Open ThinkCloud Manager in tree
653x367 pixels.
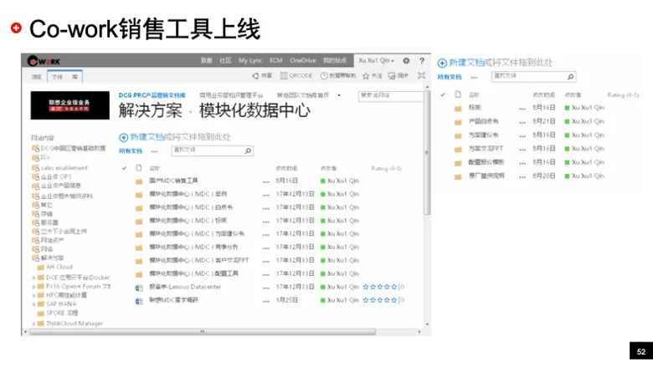(75, 324)
